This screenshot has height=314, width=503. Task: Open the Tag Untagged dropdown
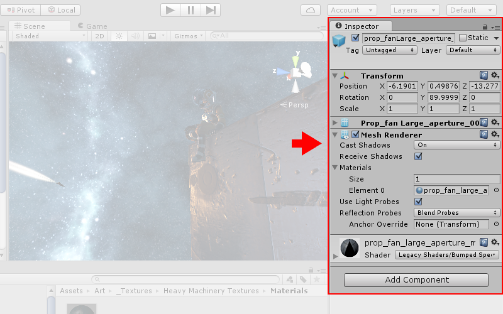(x=389, y=50)
